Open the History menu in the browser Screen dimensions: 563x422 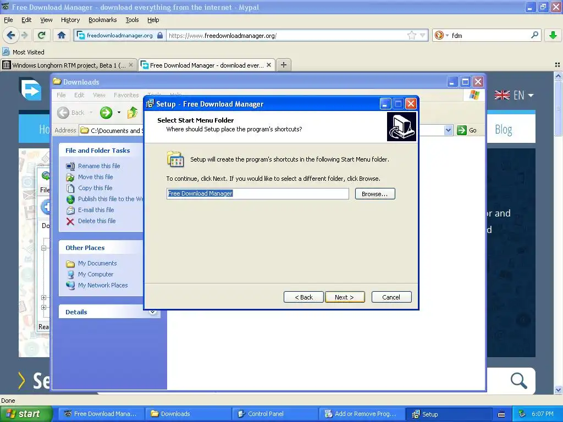[x=70, y=20]
